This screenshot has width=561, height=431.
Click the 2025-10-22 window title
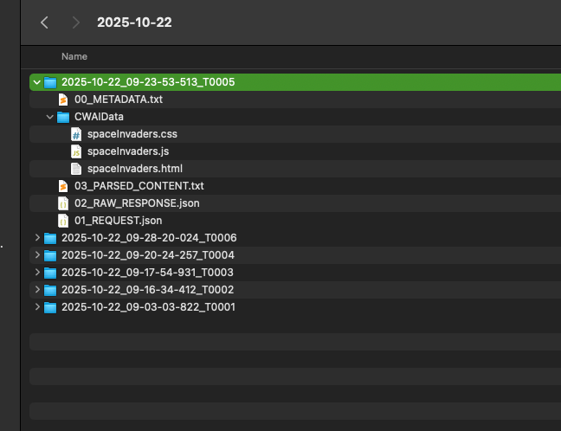134,23
